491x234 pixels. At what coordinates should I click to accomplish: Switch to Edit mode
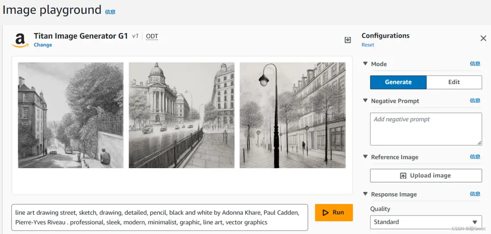[454, 82]
